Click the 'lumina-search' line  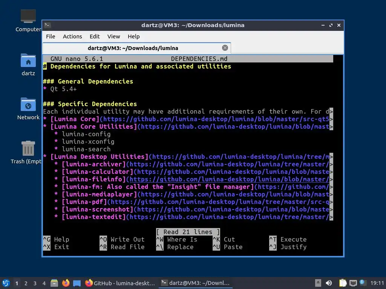83,149
